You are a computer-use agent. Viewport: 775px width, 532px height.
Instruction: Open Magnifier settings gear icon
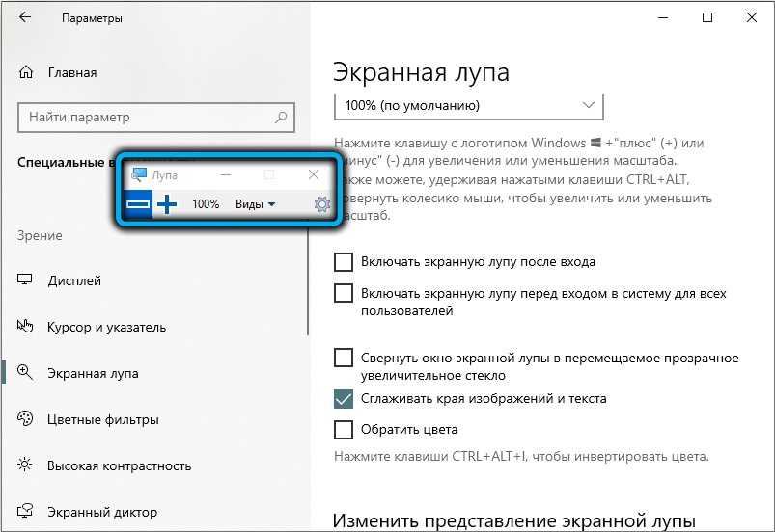click(322, 204)
